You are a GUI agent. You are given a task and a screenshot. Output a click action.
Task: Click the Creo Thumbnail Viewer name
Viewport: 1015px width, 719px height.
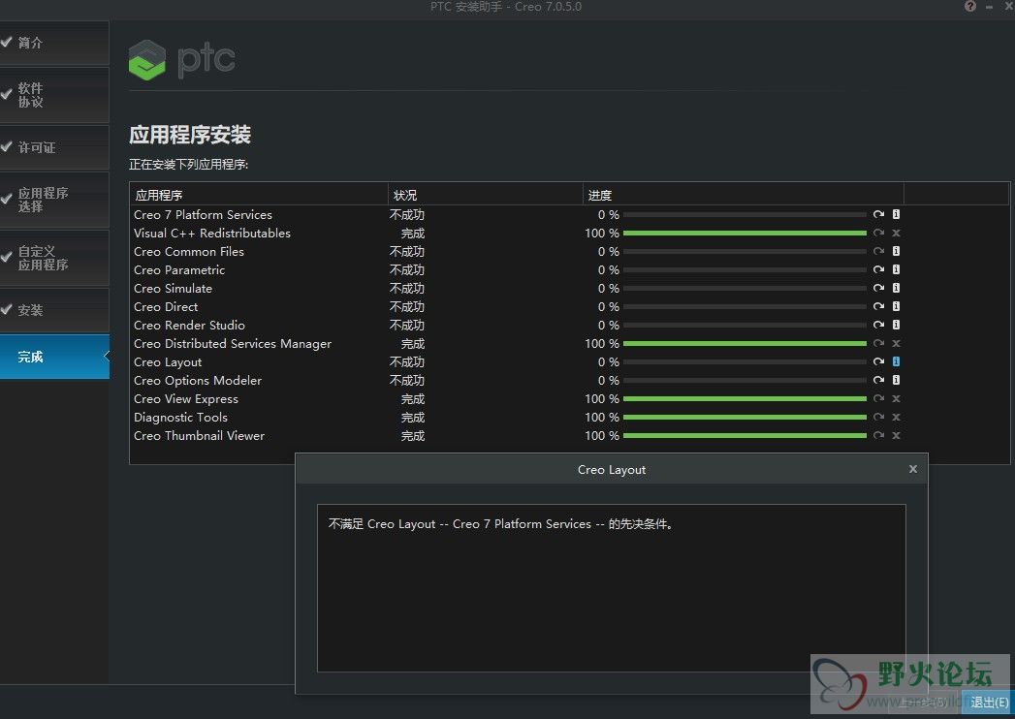(199, 435)
